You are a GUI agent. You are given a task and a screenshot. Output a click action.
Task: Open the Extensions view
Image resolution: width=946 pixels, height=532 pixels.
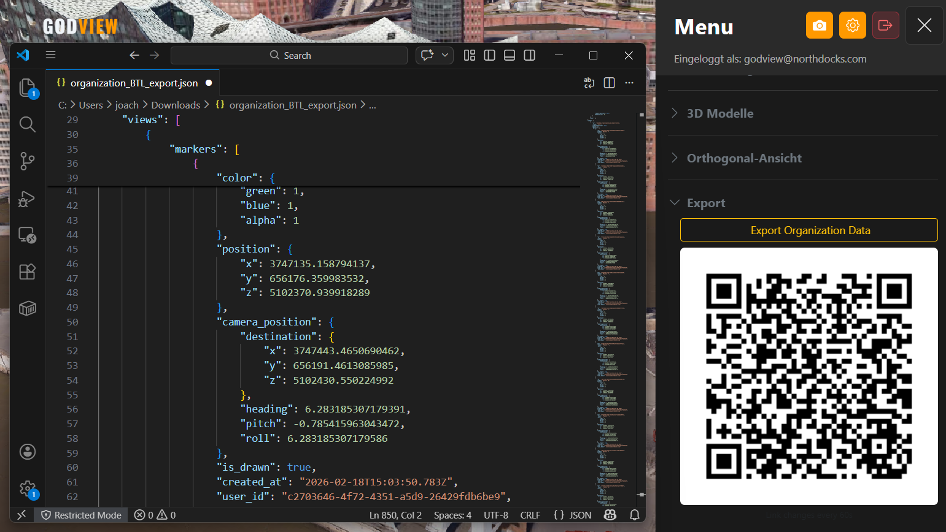click(x=28, y=272)
